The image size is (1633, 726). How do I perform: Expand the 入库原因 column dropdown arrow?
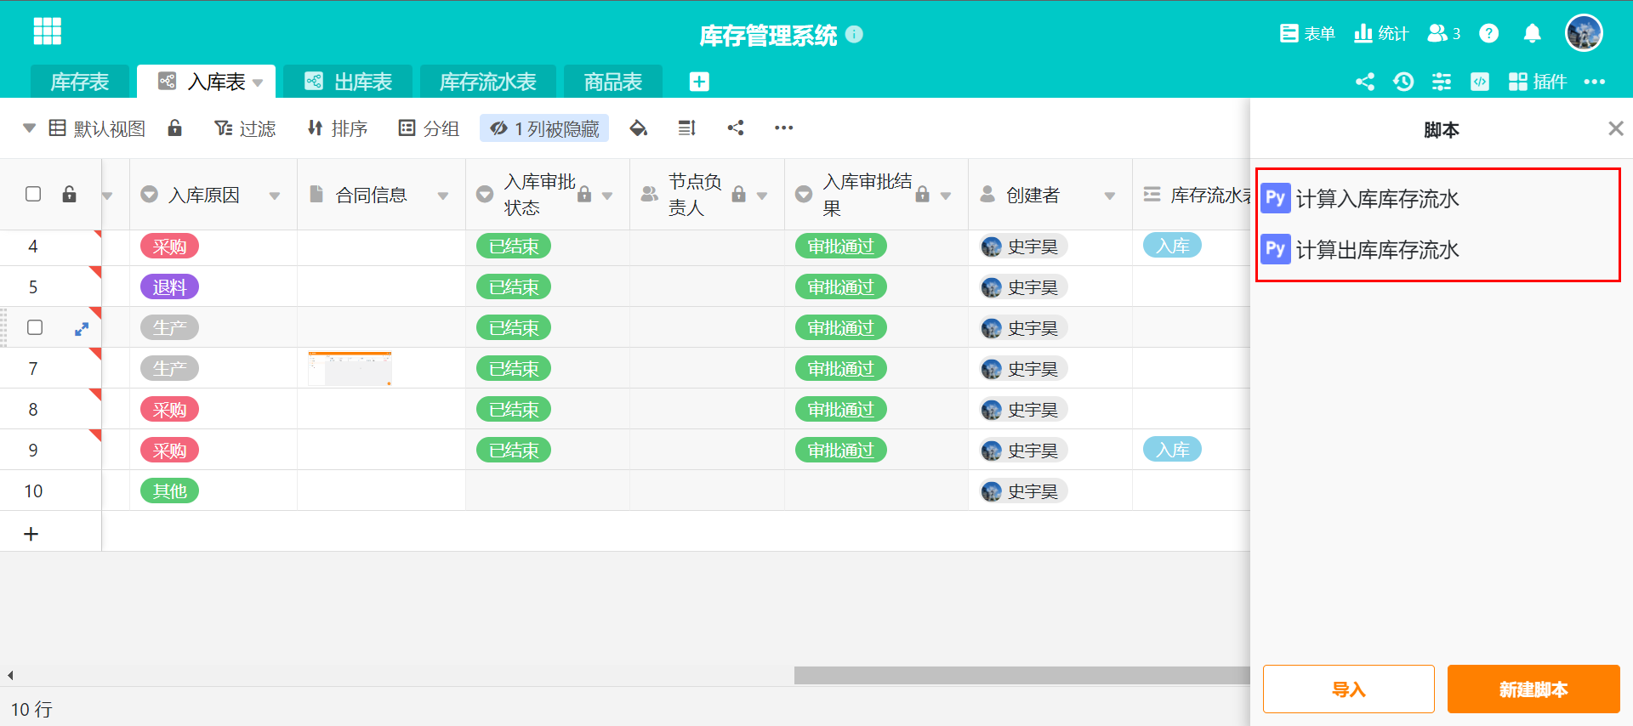(x=275, y=196)
